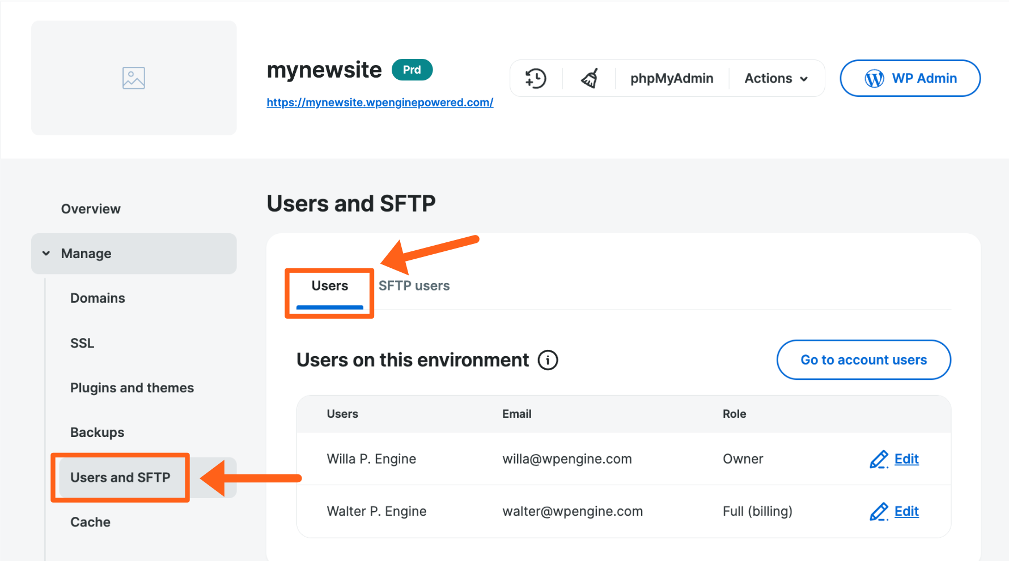Open phpMyAdmin from the toolbar
Image resolution: width=1009 pixels, height=561 pixels.
click(671, 78)
